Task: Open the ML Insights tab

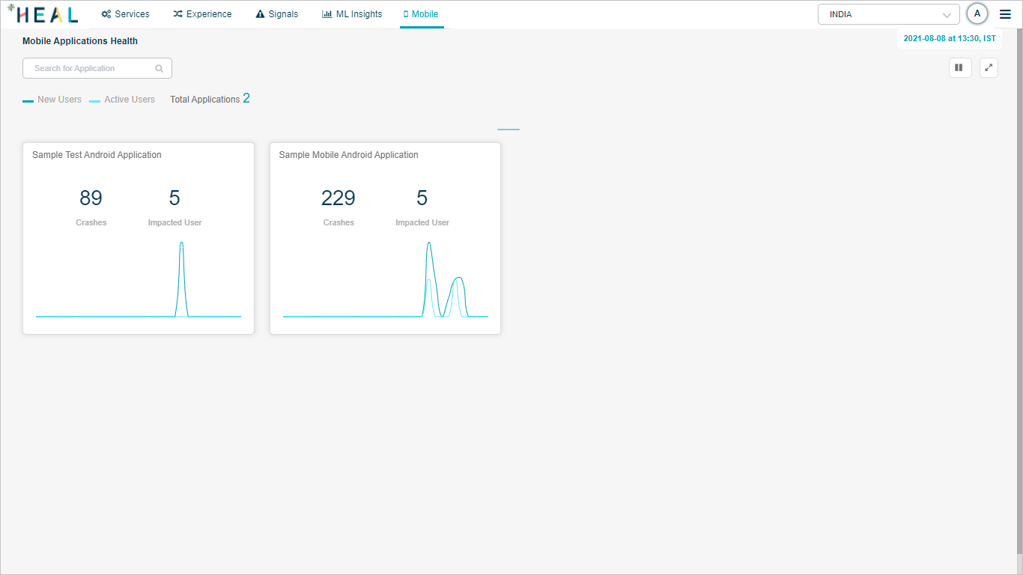Action: click(352, 14)
